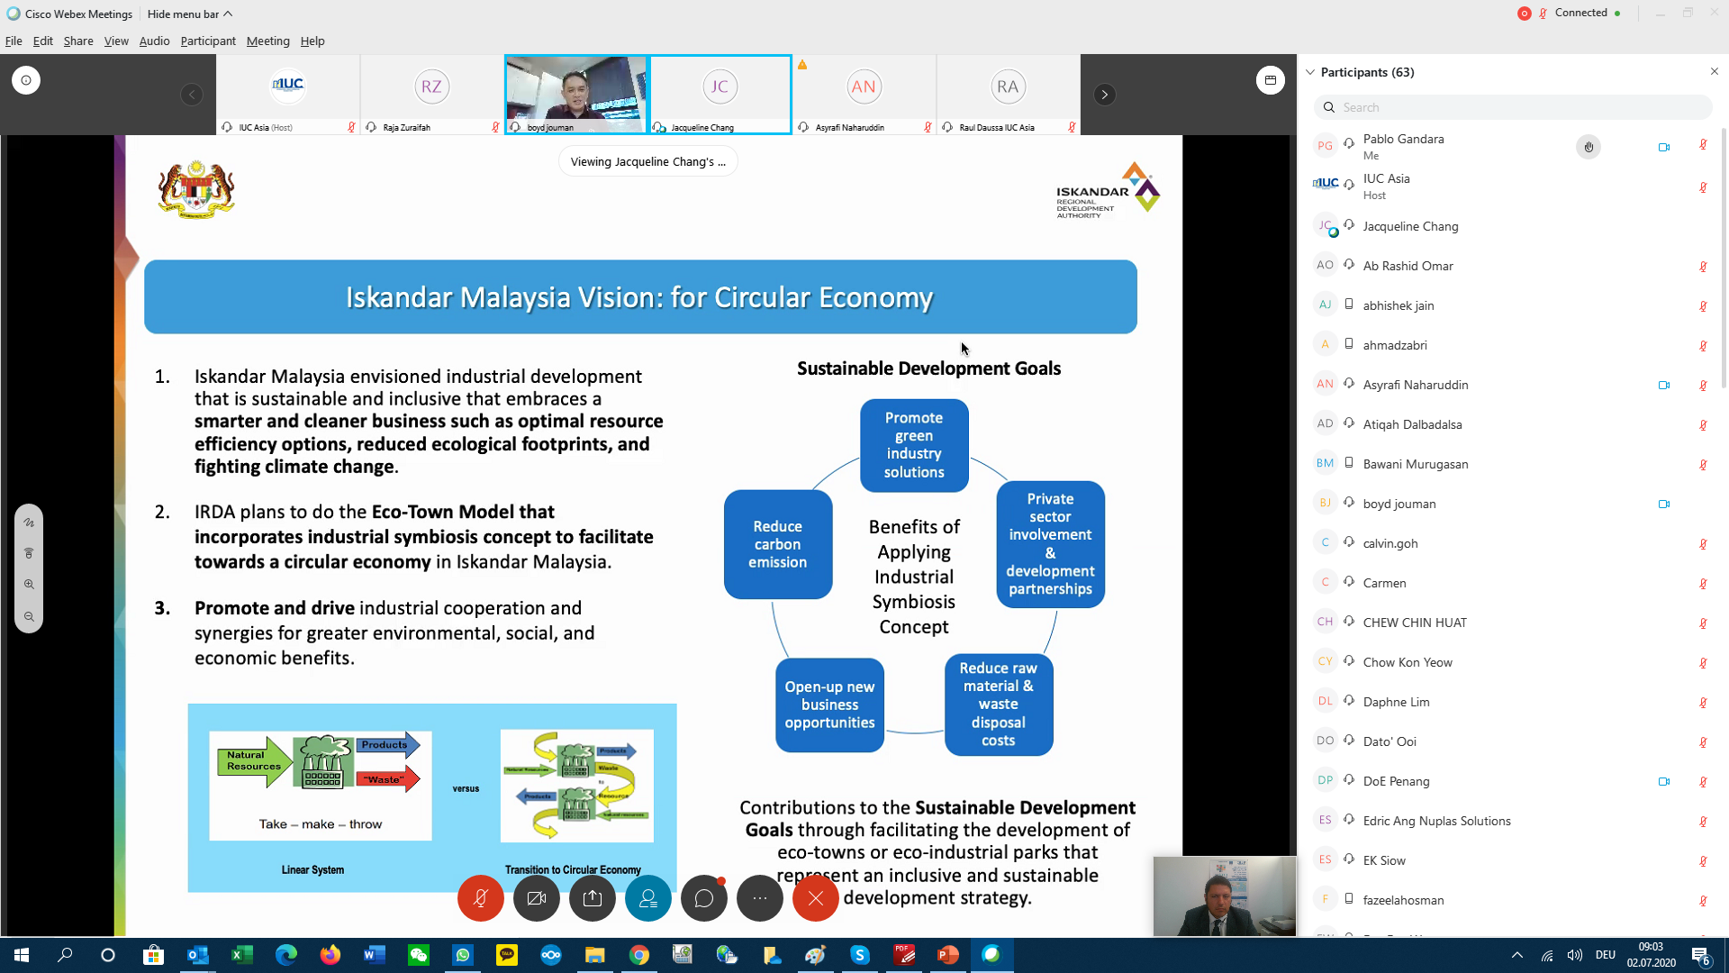The image size is (1729, 973).
Task: Lower raised hand next to Pablo Gandara
Action: click(1589, 147)
